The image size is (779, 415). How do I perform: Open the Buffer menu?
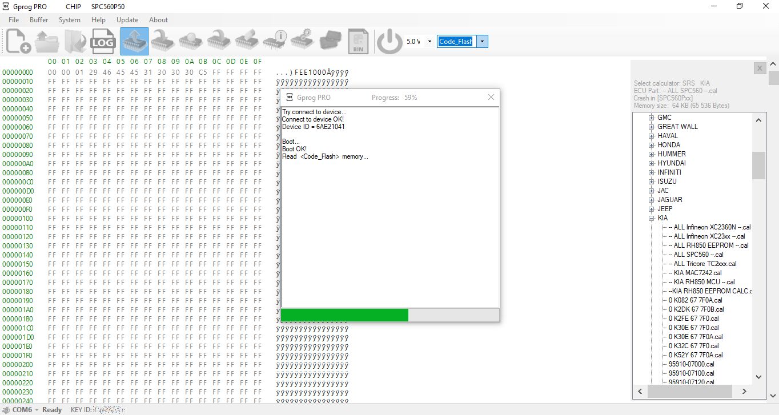39,20
